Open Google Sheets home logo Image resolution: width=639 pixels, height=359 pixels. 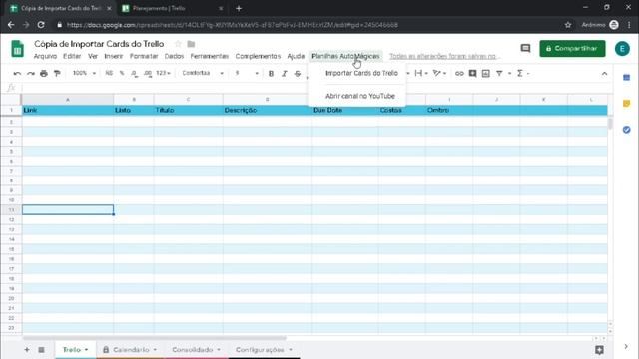18,49
